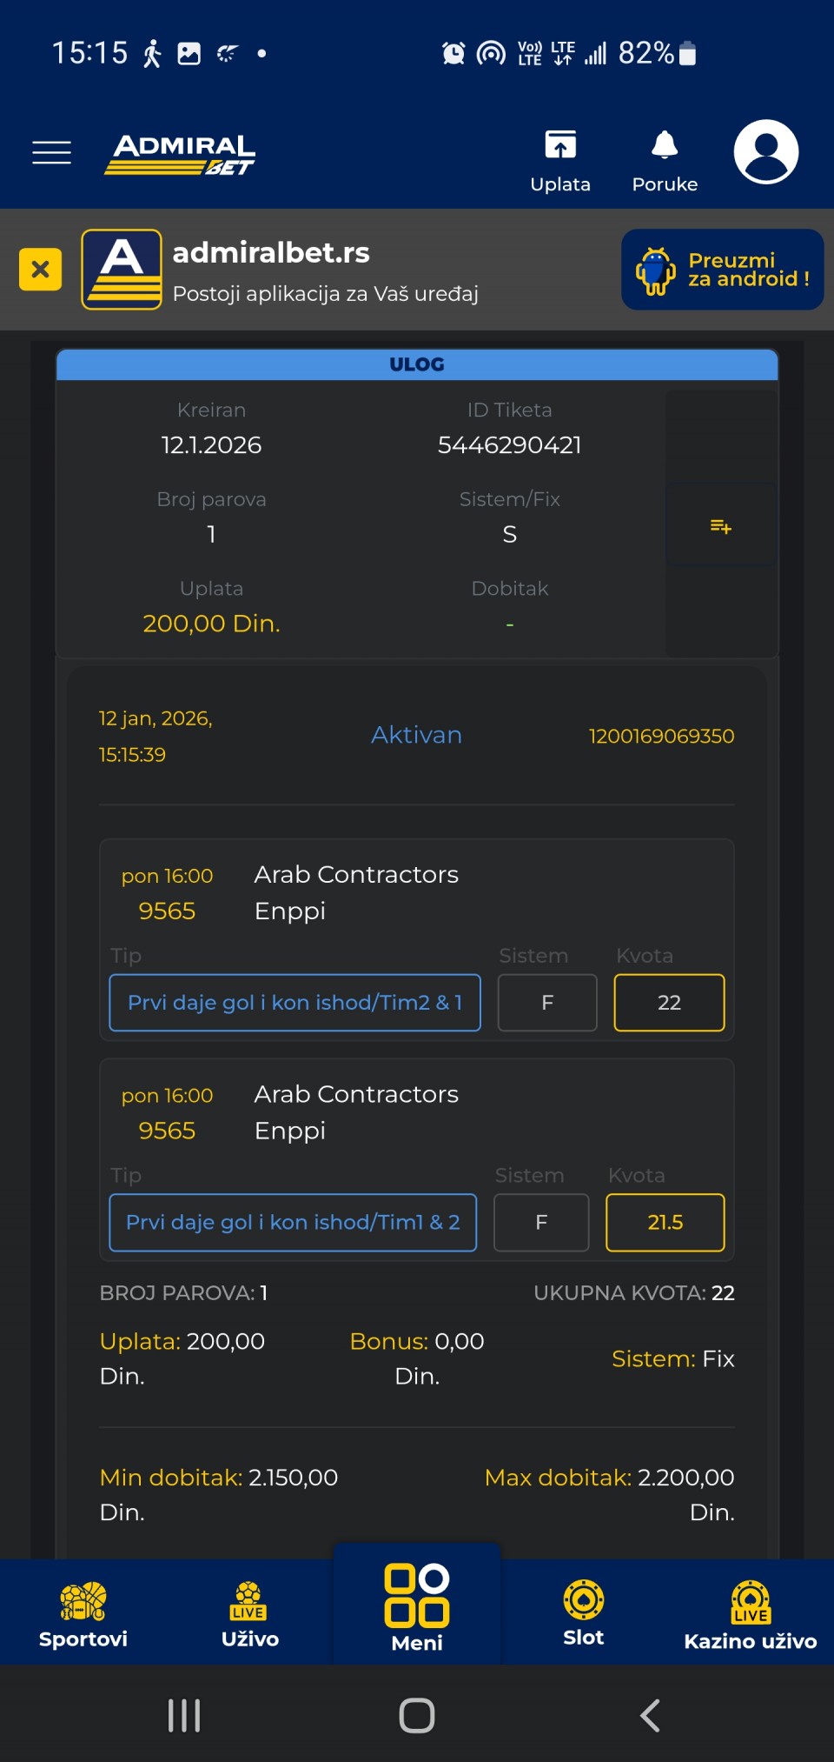The height and width of the screenshot is (1762, 834).
Task: Tap the 21.5 kvota box
Action: (665, 1222)
